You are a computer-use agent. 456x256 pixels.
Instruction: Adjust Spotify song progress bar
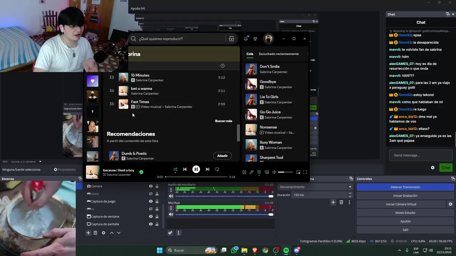196,177
